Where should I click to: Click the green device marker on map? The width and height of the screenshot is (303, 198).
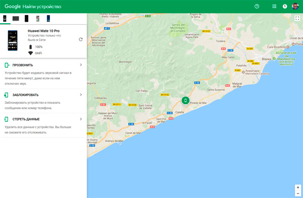tap(185, 100)
